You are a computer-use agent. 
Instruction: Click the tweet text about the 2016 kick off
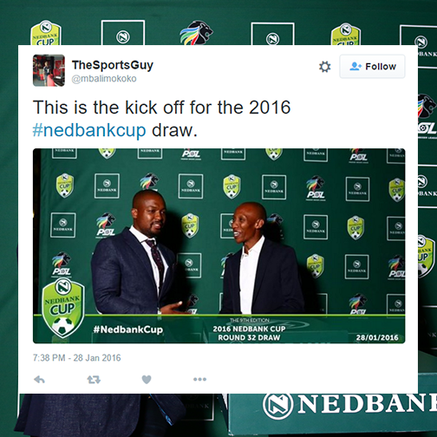coord(162,119)
